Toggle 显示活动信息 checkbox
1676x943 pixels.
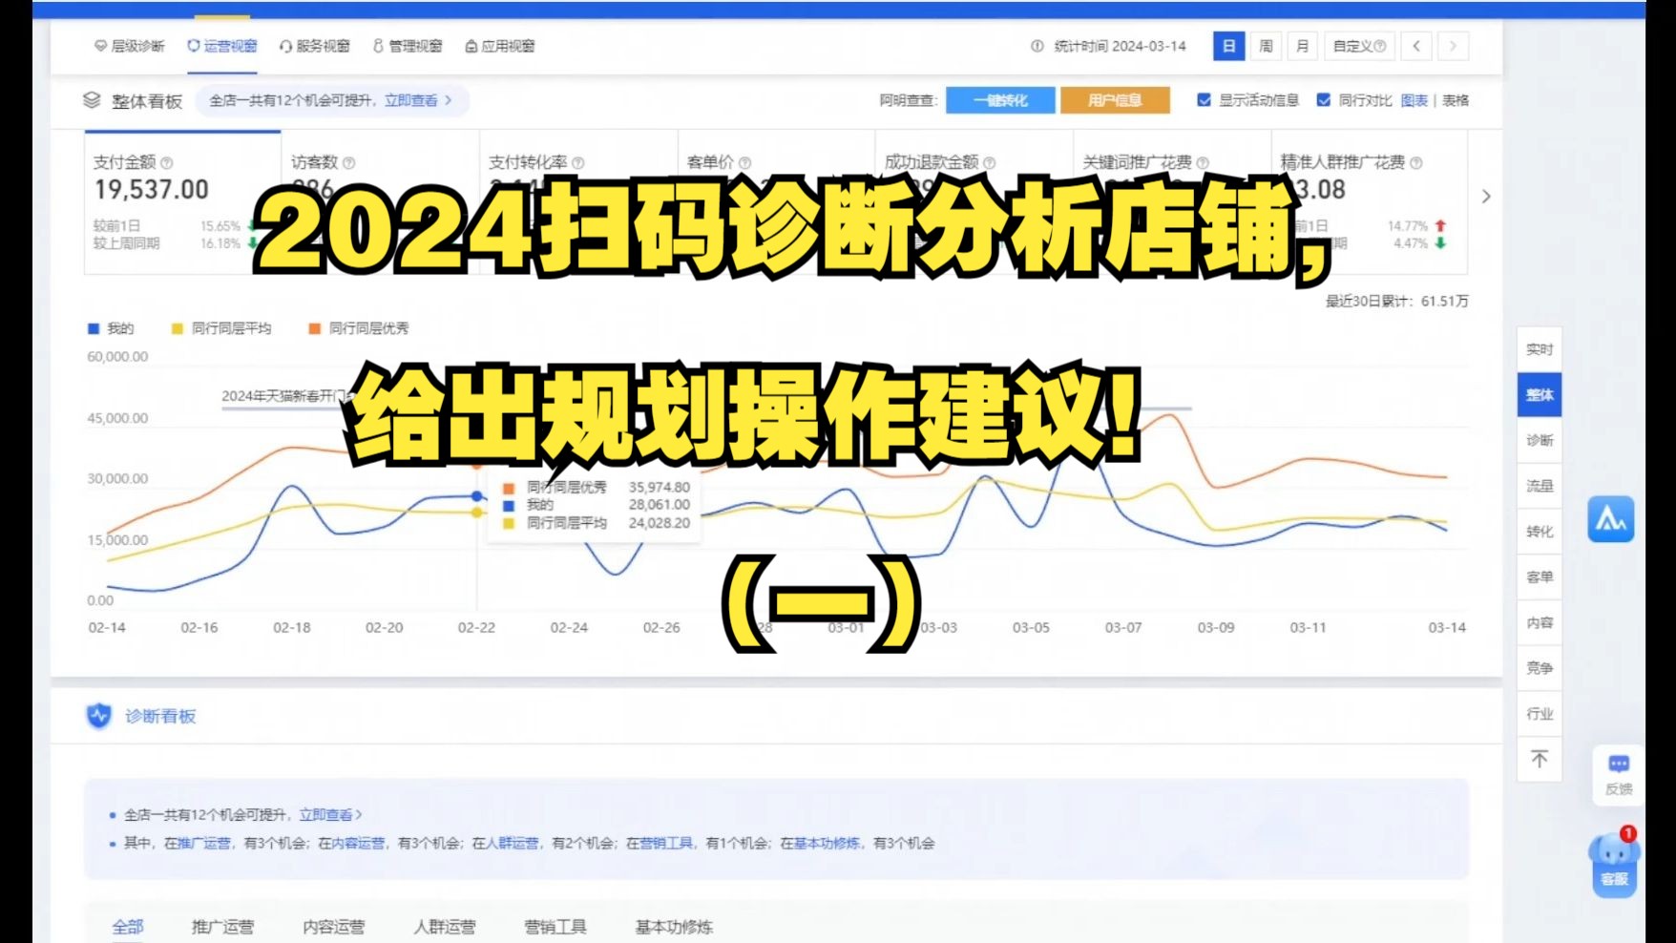[1204, 100]
